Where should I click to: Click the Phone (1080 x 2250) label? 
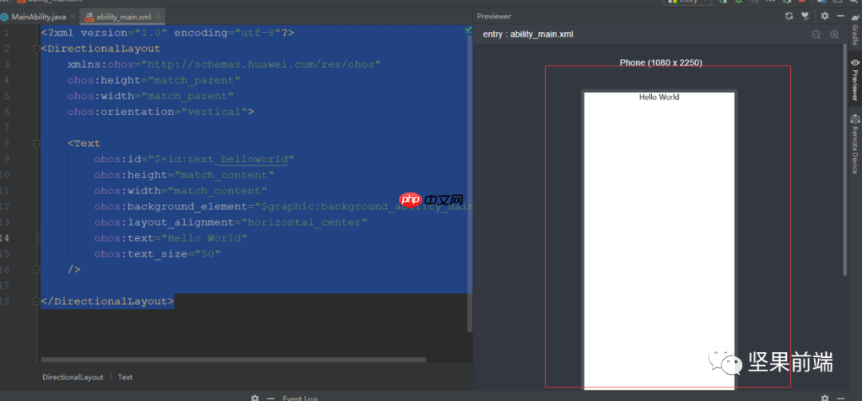[661, 63]
